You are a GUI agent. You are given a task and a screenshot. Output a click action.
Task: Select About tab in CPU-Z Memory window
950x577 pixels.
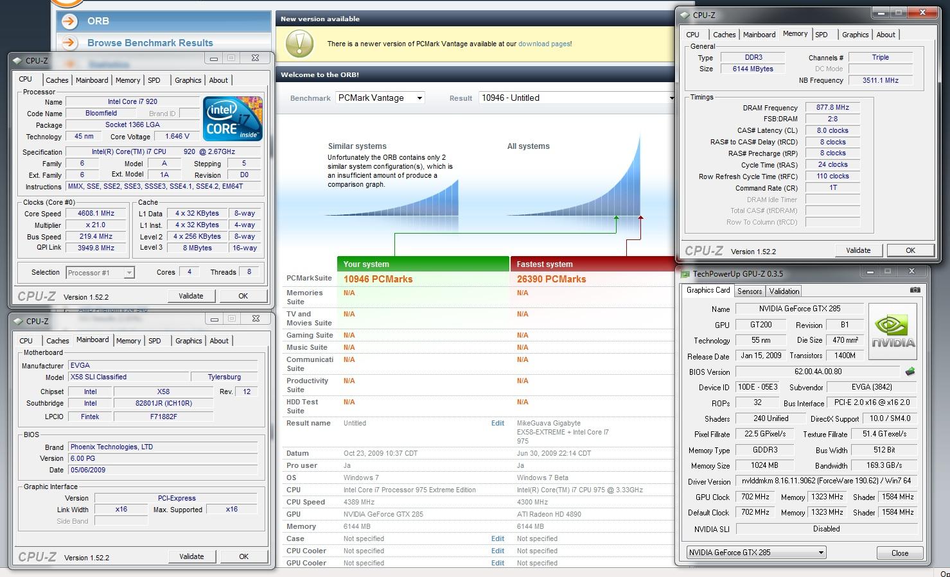[886, 35]
